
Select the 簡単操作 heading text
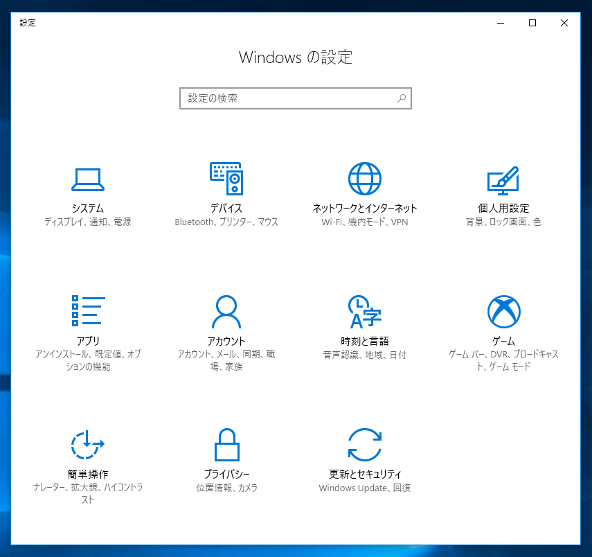88,475
